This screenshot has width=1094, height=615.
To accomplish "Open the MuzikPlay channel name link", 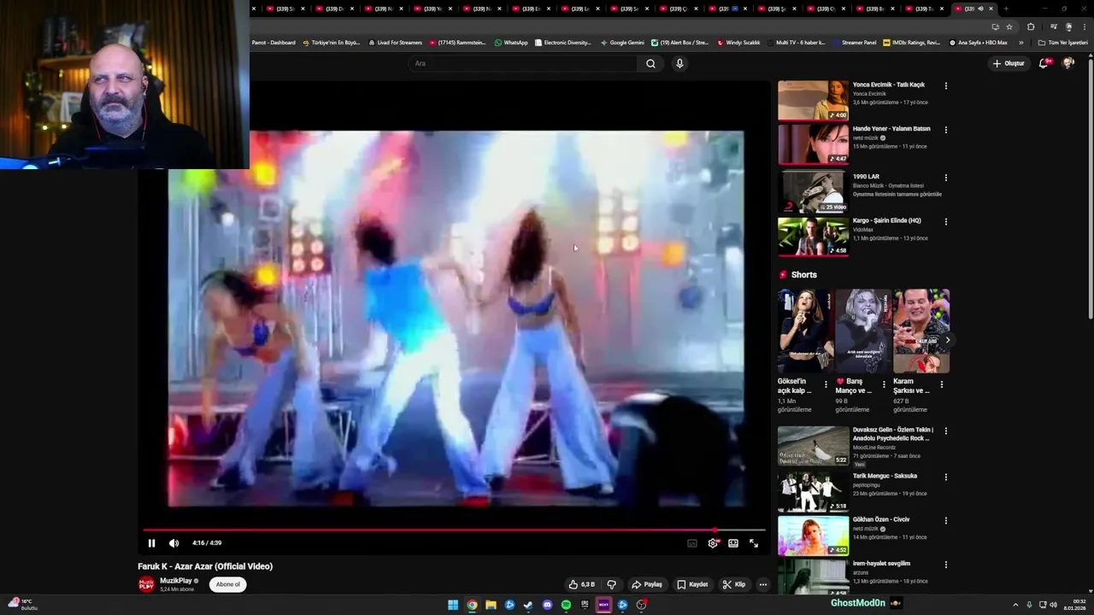I will pyautogui.click(x=176, y=581).
